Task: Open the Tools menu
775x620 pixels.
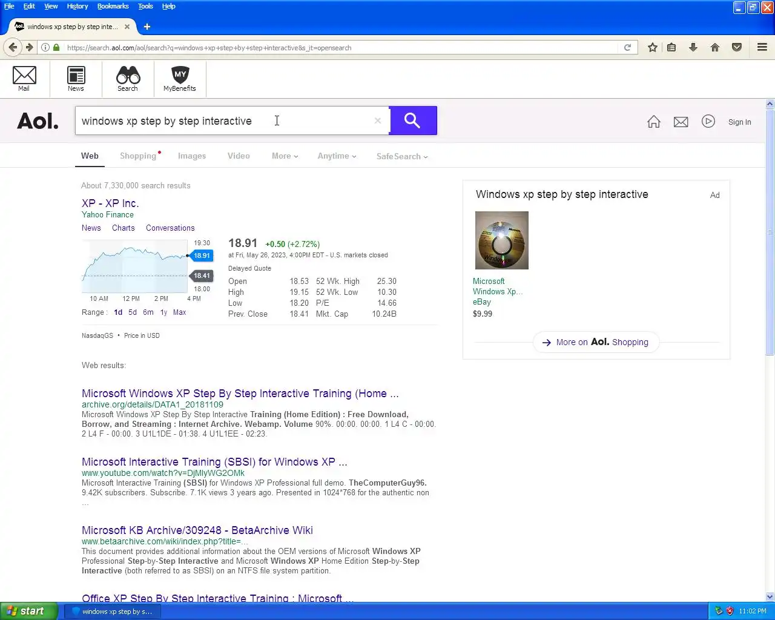Action: [x=145, y=6]
